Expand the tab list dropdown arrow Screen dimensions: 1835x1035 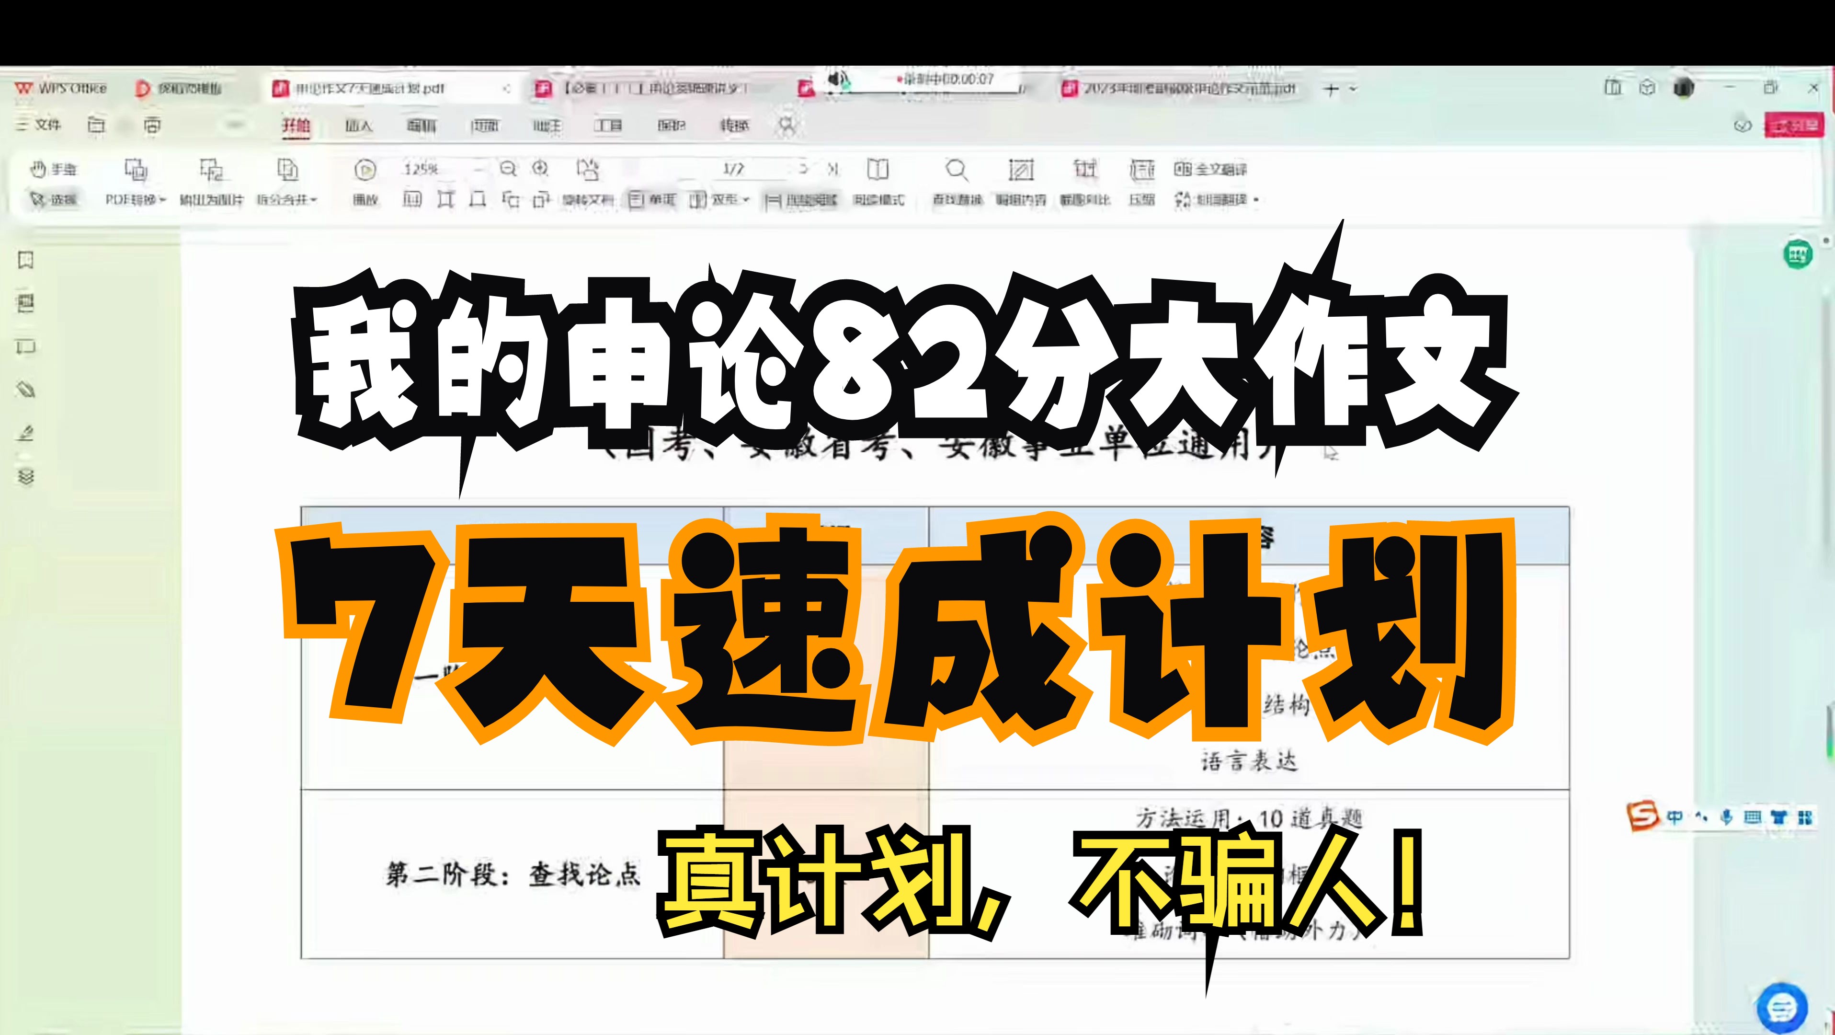pos(1353,90)
